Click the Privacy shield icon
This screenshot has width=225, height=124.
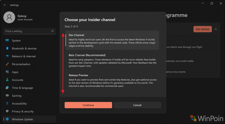pyautogui.click(x=7, y=111)
